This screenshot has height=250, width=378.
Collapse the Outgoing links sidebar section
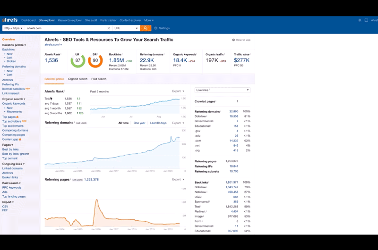click(14, 164)
